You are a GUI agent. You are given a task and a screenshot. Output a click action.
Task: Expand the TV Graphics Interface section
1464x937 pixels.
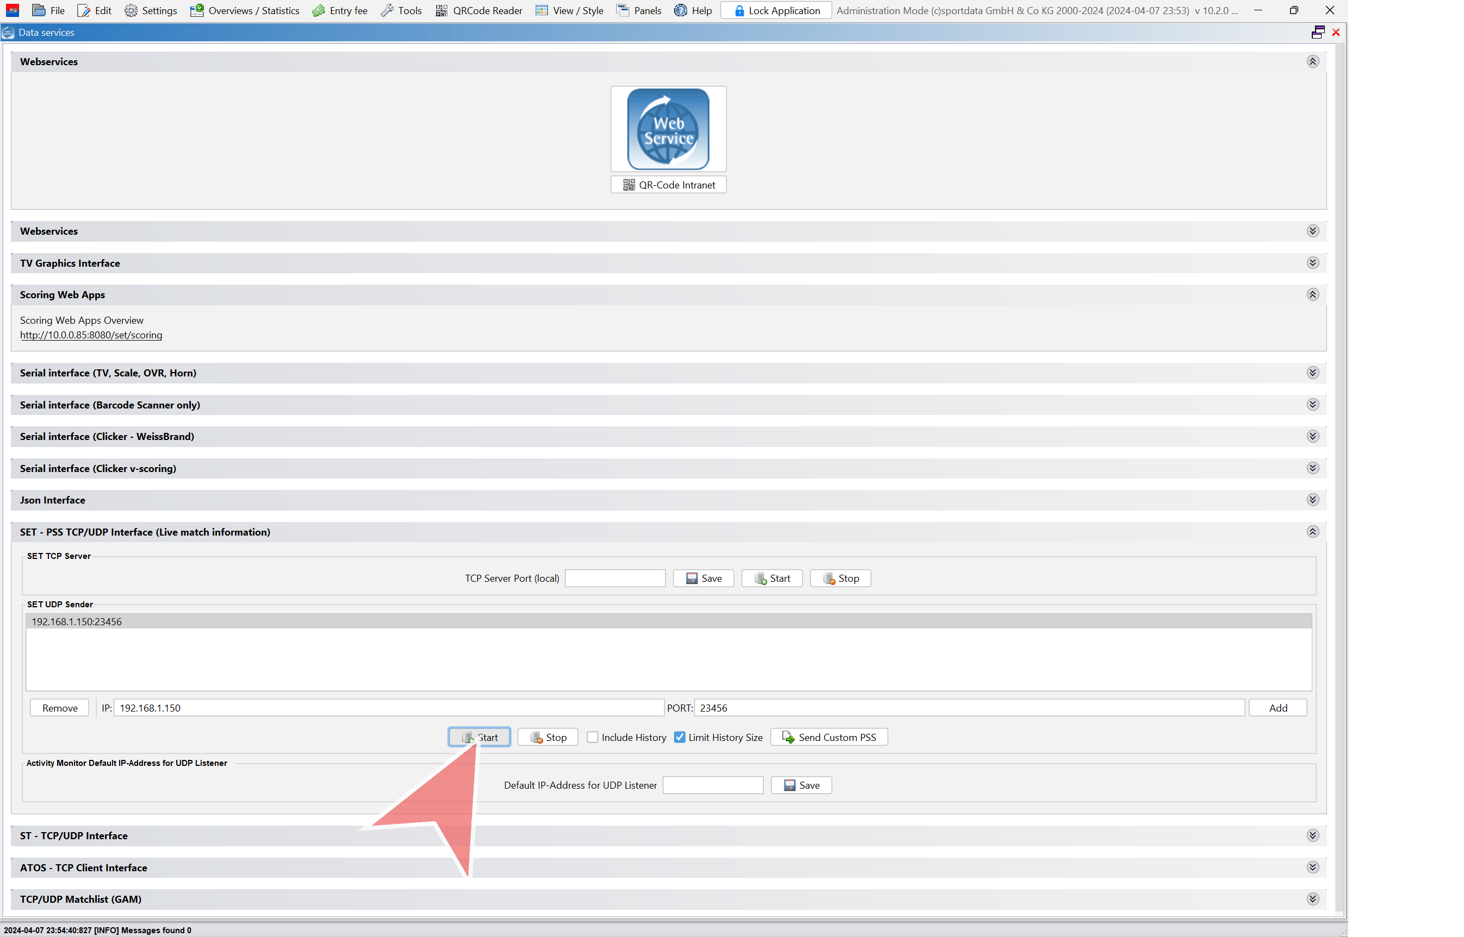[x=1312, y=263]
